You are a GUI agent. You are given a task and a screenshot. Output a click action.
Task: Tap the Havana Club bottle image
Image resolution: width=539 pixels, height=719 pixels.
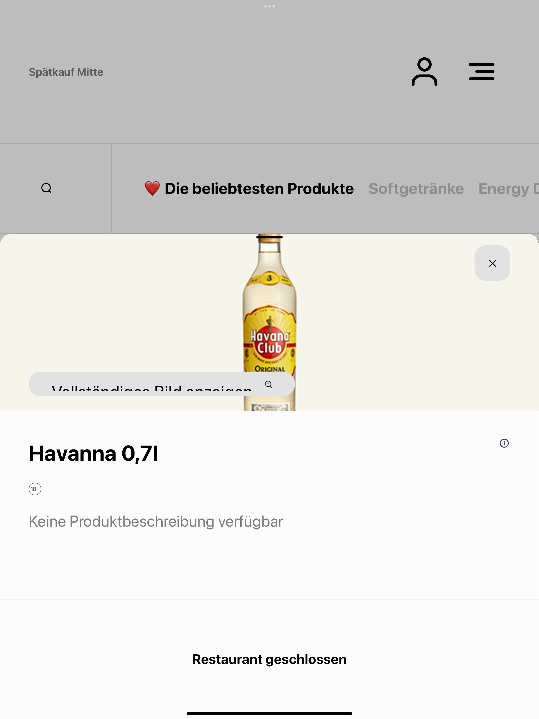coord(269,322)
